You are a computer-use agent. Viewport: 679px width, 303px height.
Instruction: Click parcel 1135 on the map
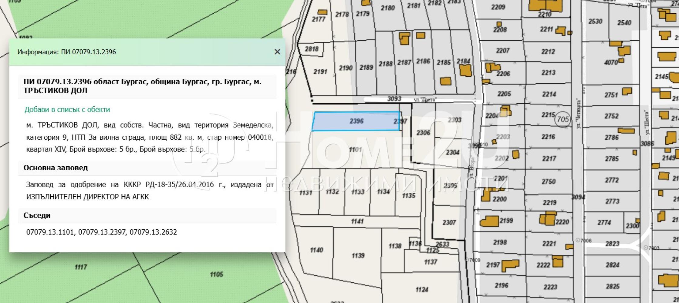coord(408,196)
